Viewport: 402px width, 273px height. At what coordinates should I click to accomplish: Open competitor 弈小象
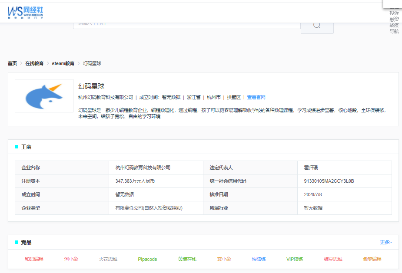(224, 259)
